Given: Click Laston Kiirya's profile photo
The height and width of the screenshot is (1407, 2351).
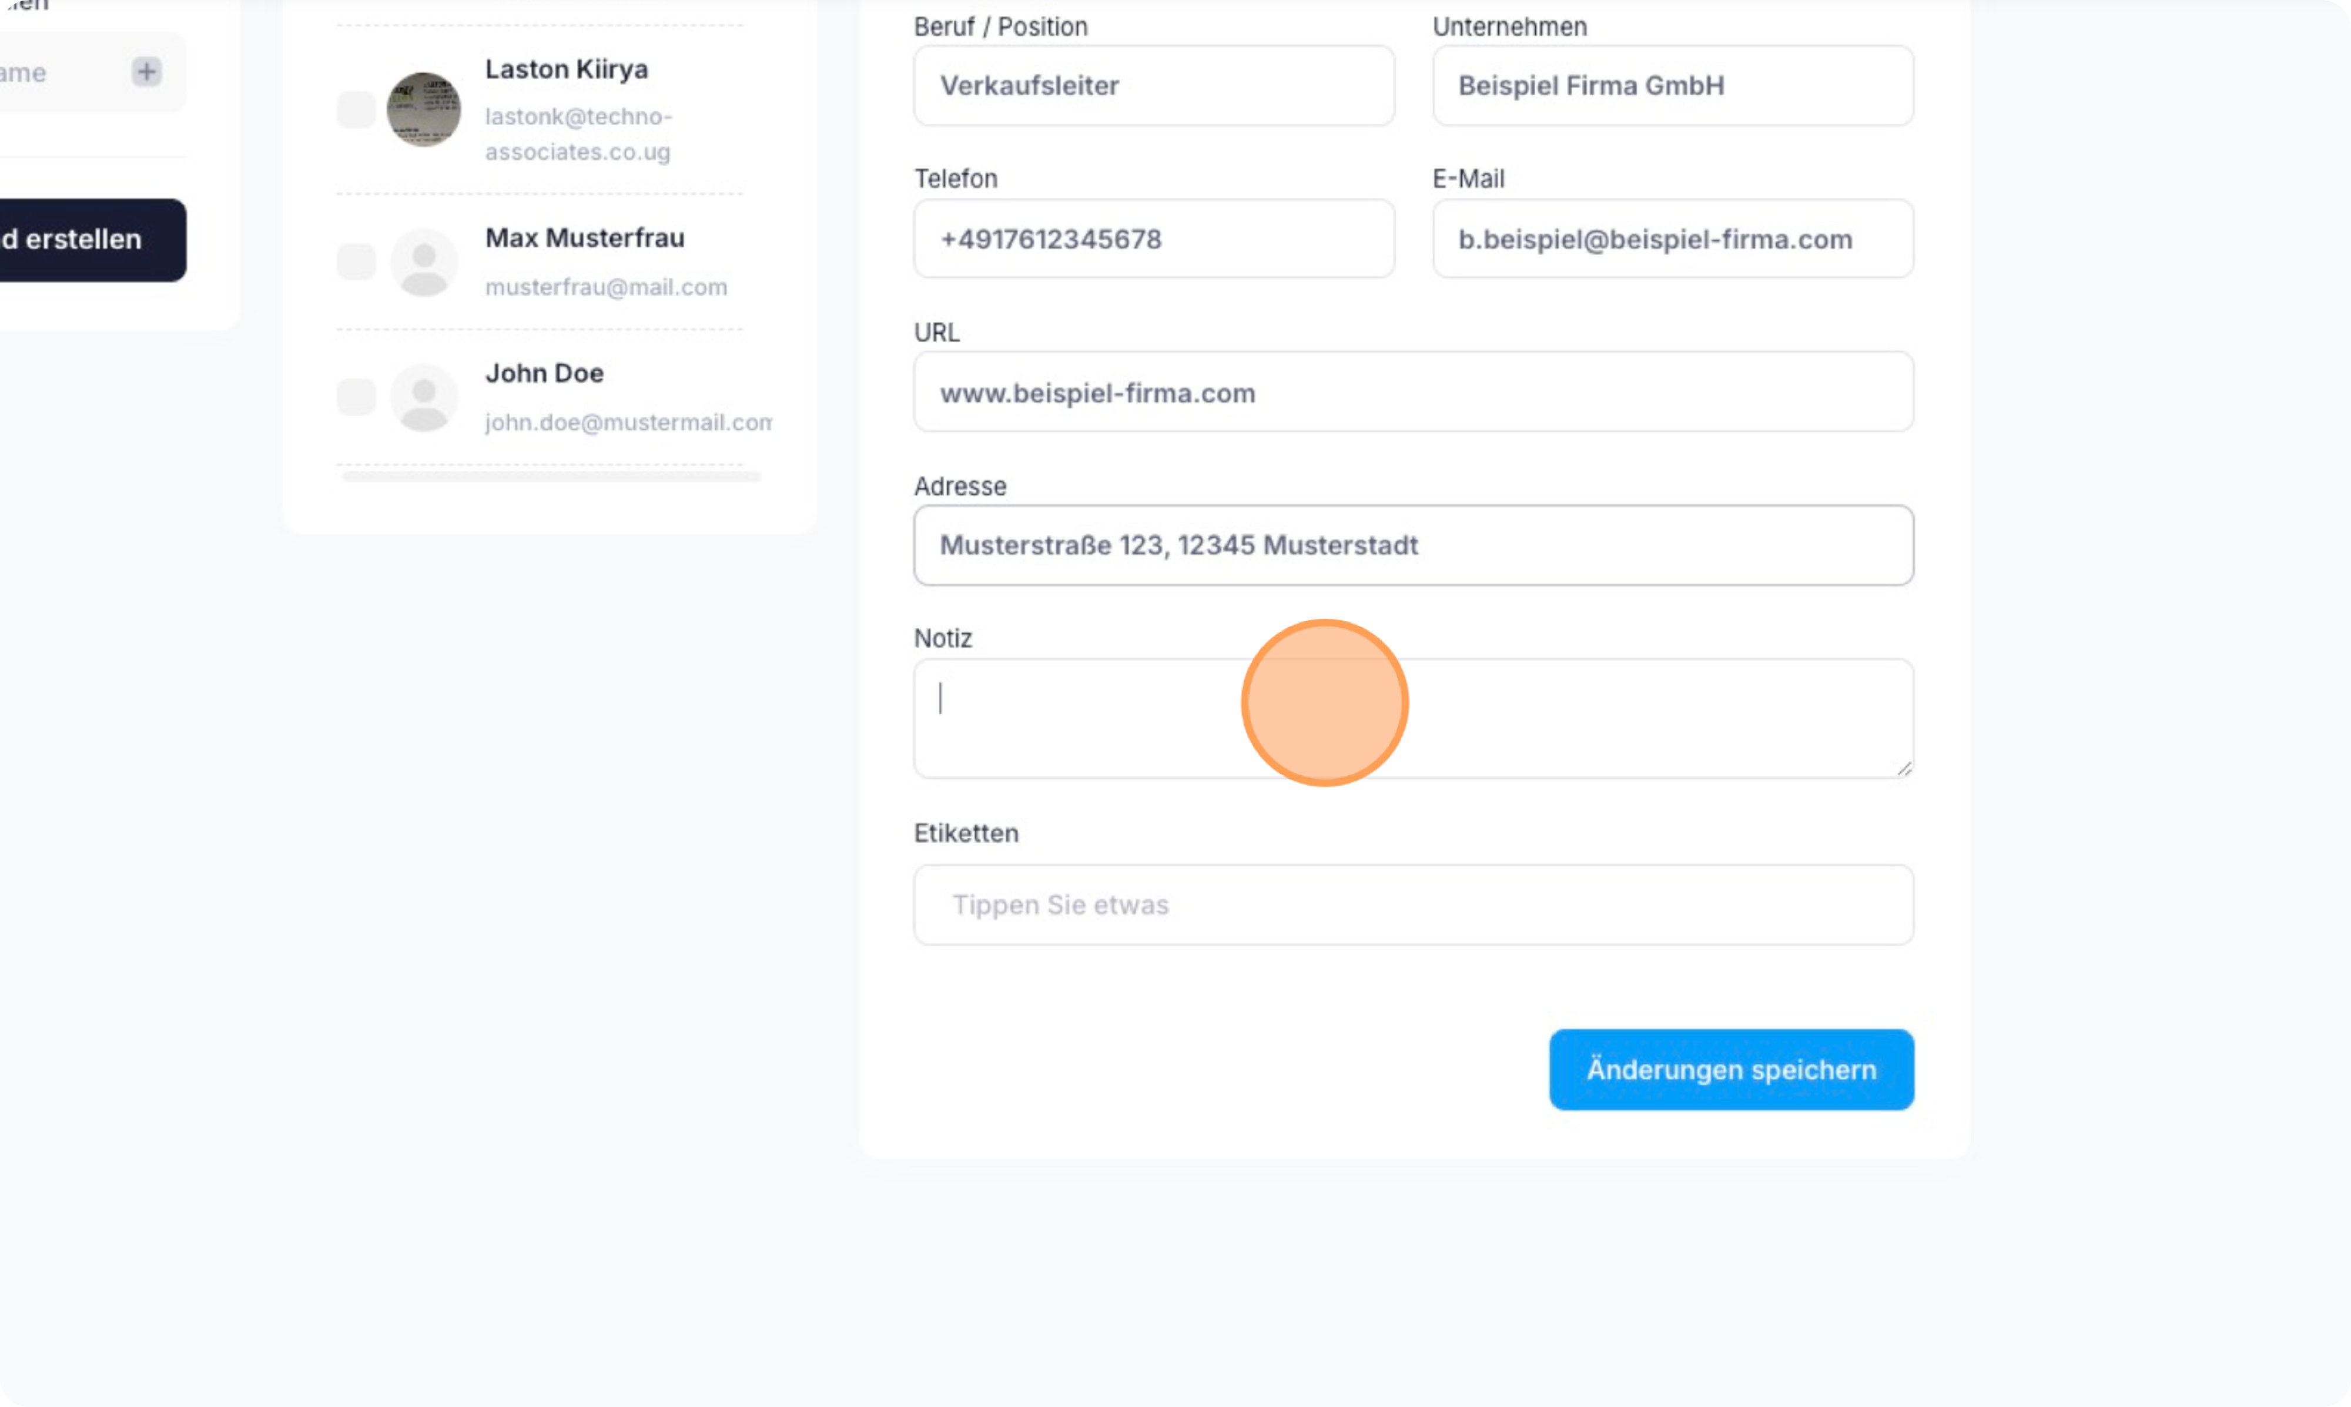Looking at the screenshot, I should [x=424, y=109].
